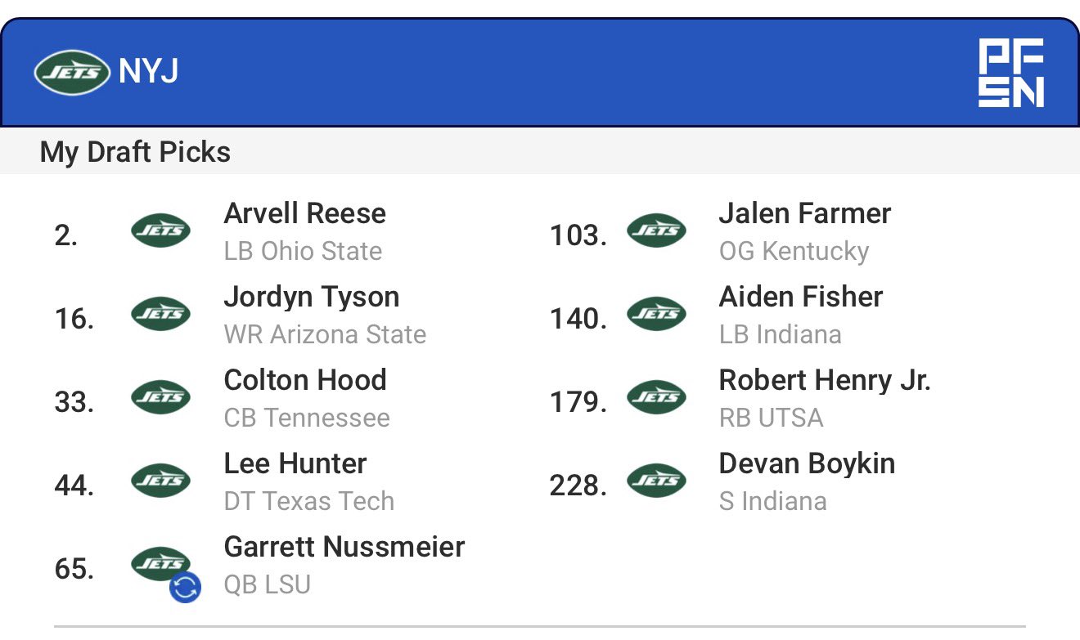Click the Jets logo beside Robert Henry Jr.
1080x640 pixels.
click(656, 397)
